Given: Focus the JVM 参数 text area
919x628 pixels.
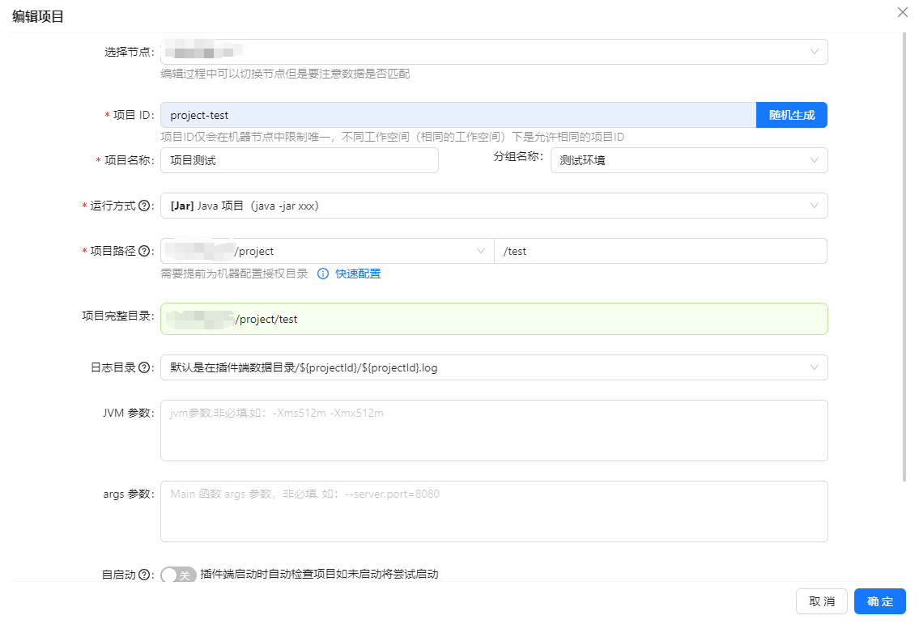Looking at the screenshot, I should [x=494, y=431].
